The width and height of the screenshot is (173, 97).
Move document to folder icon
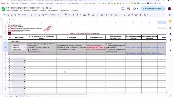(47, 8)
